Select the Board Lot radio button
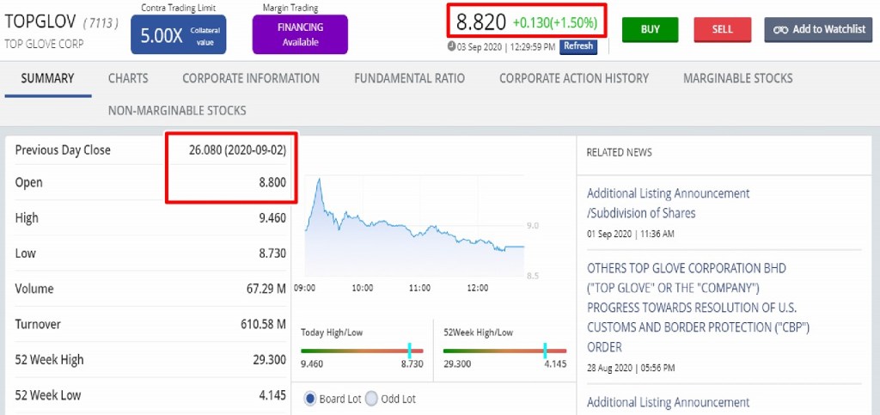The image size is (880, 415). [310, 399]
